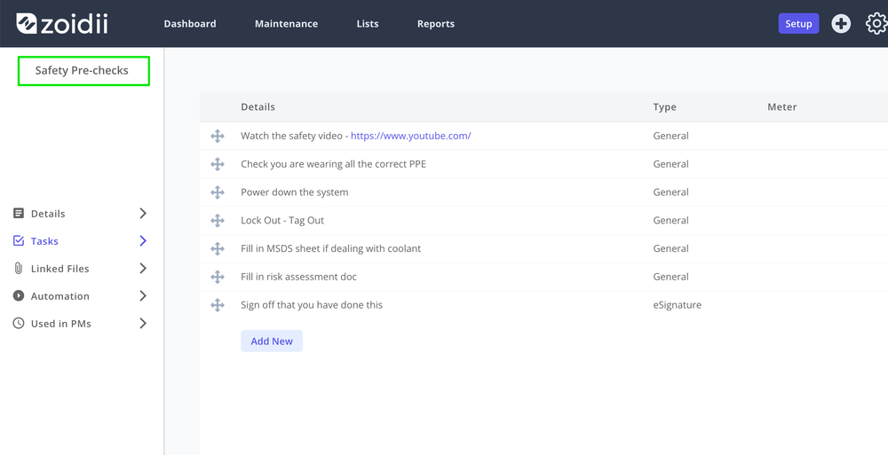Select the 'Power down the system' task
Viewport: 888px width, 455px height.
295,192
